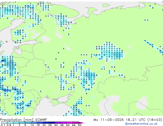Click the legend label '15'
Screen dimensions: 163x126
[x=38, y=125]
